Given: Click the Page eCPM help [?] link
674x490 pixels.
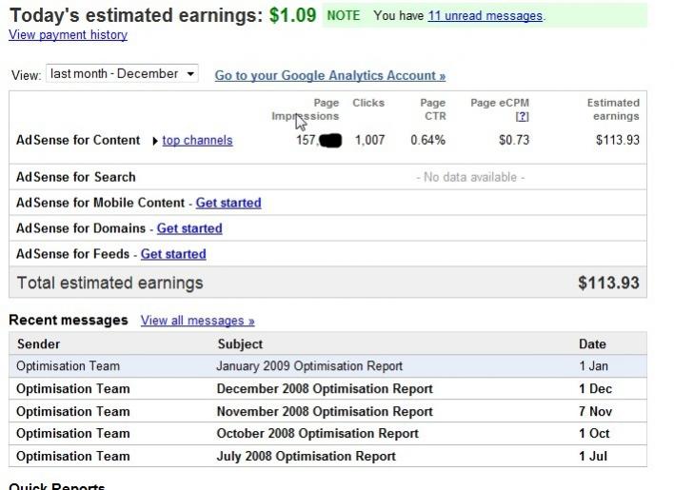Looking at the screenshot, I should point(522,116).
